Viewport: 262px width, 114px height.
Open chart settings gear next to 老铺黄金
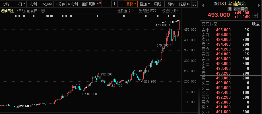coord(43,11)
